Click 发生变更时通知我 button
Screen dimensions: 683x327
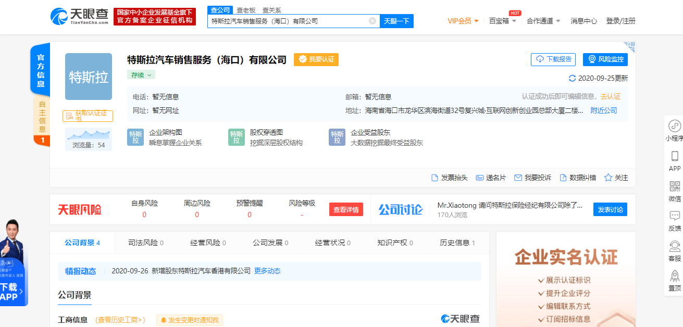pos(190,320)
